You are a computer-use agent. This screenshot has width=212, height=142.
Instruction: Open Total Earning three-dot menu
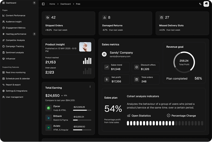(x=90, y=87)
